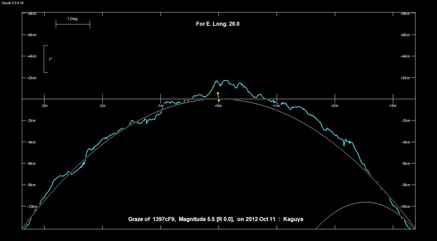Click the +3m tick label

click(x=393, y=106)
